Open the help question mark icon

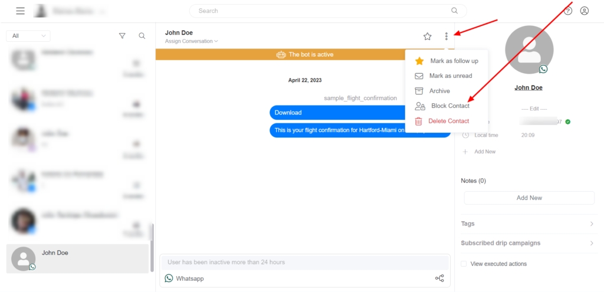tap(568, 11)
